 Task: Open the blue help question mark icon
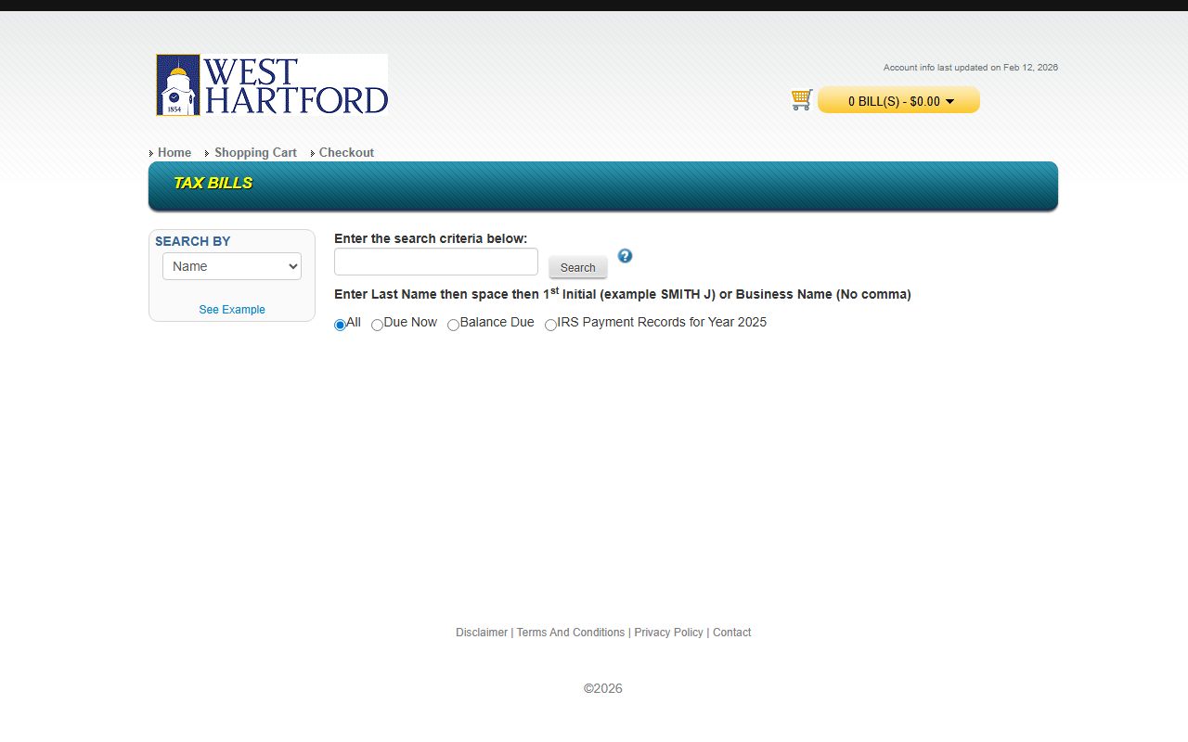pyautogui.click(x=625, y=256)
